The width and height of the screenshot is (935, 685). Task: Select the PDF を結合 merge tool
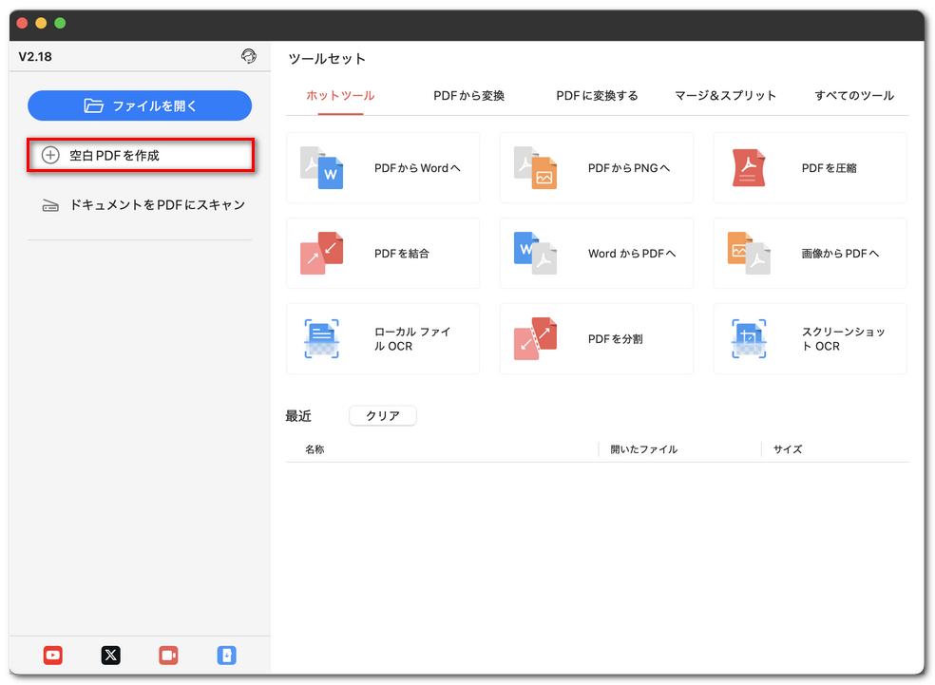(382, 253)
